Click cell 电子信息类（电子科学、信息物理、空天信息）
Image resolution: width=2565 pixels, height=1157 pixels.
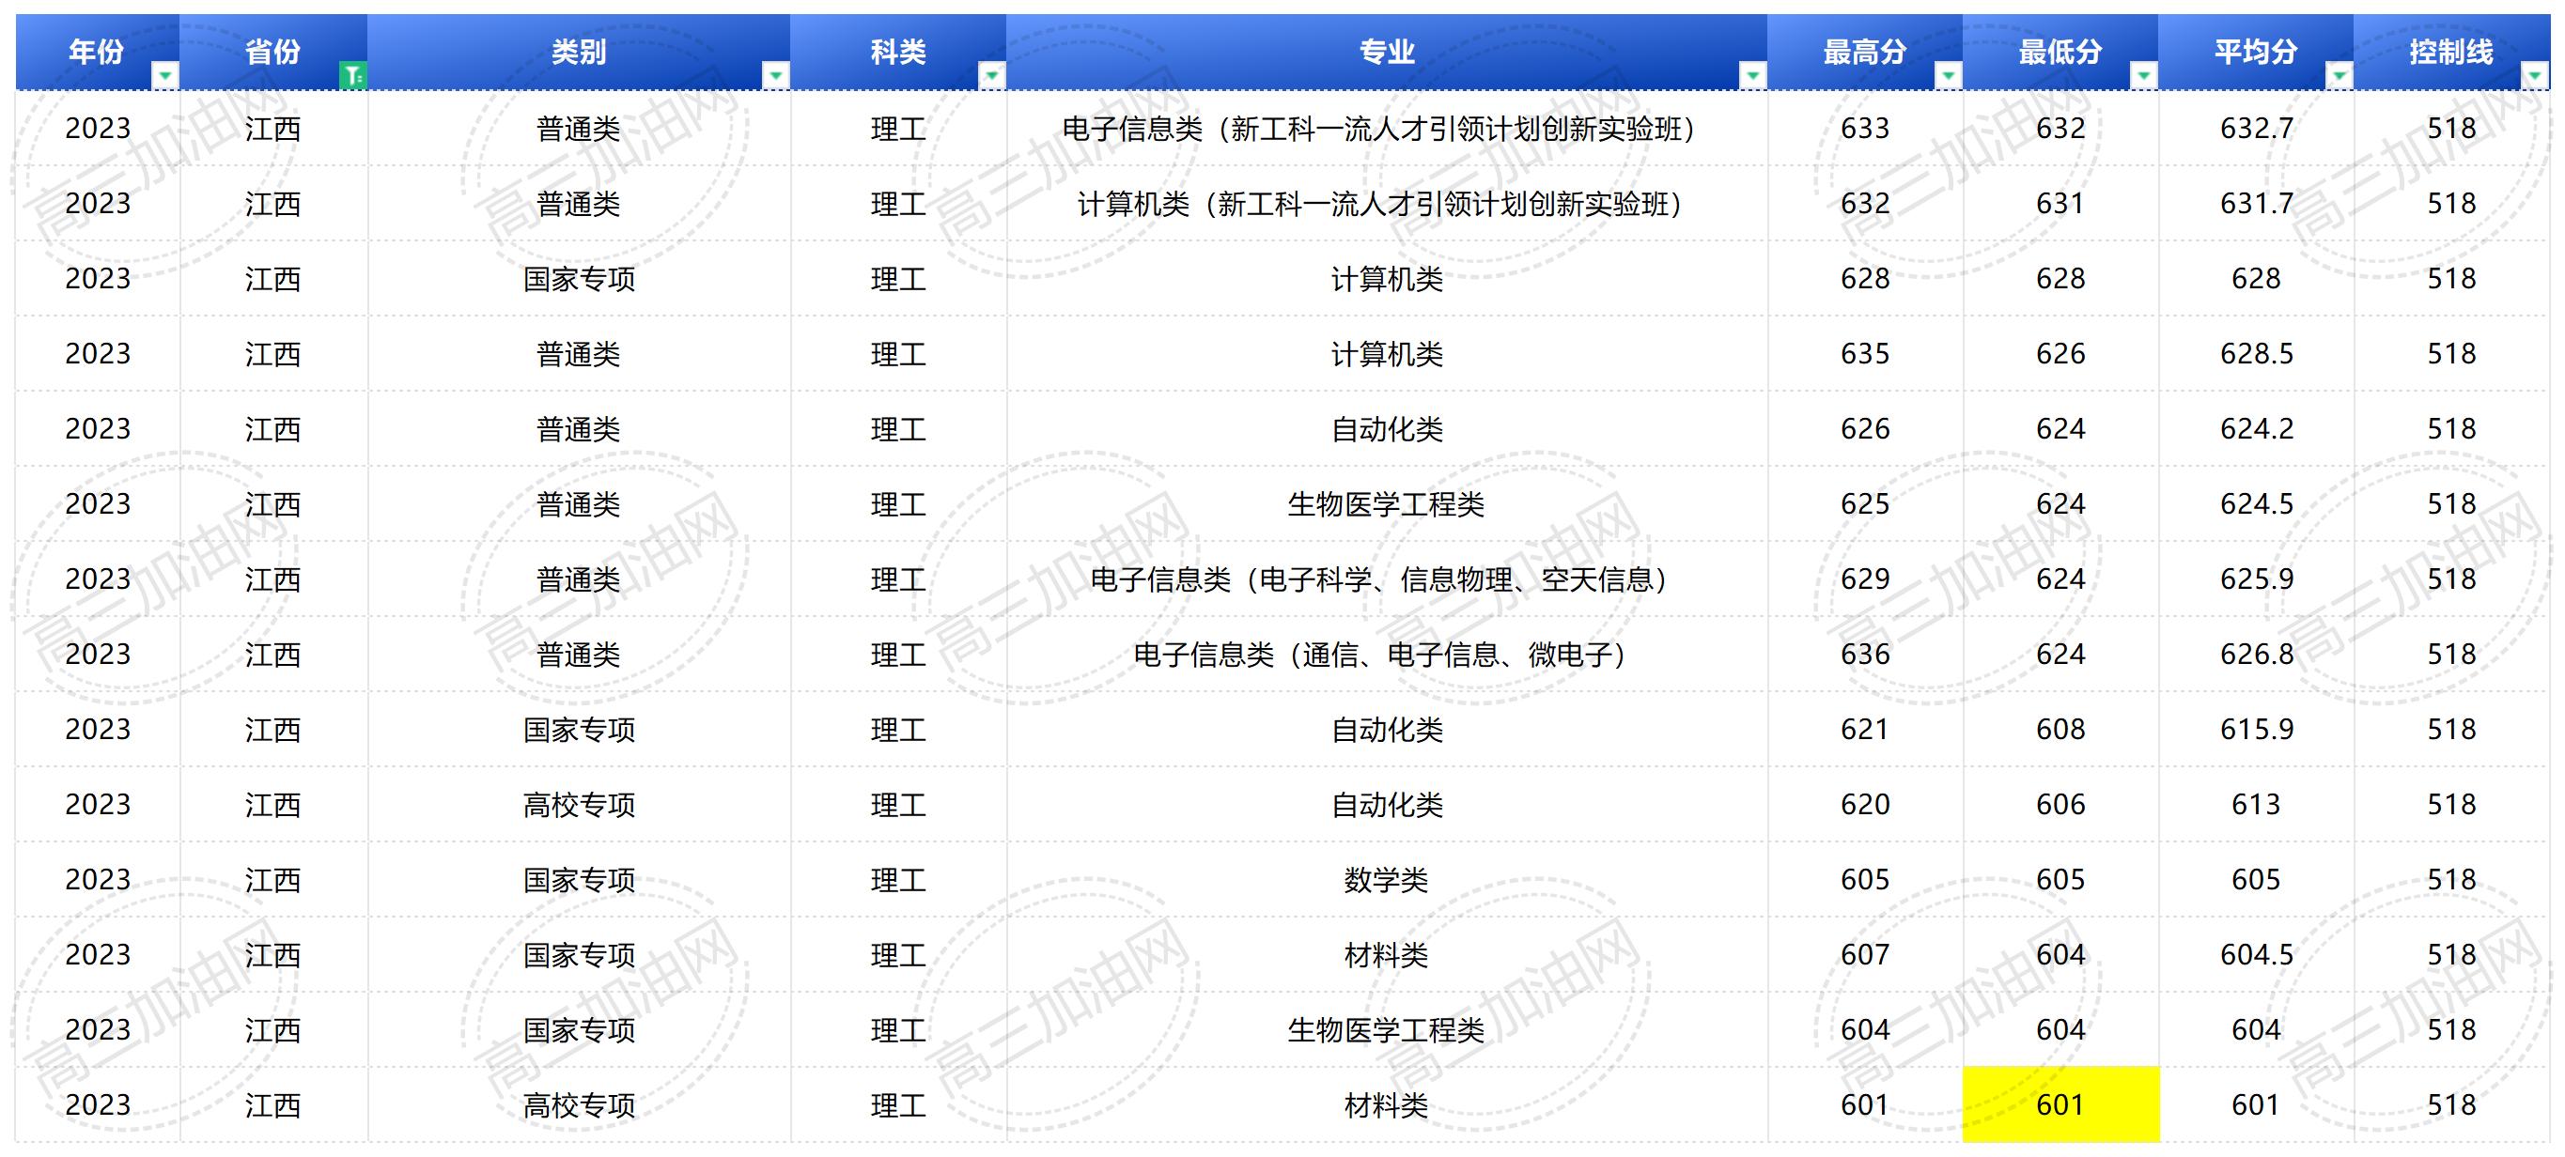1387,579
